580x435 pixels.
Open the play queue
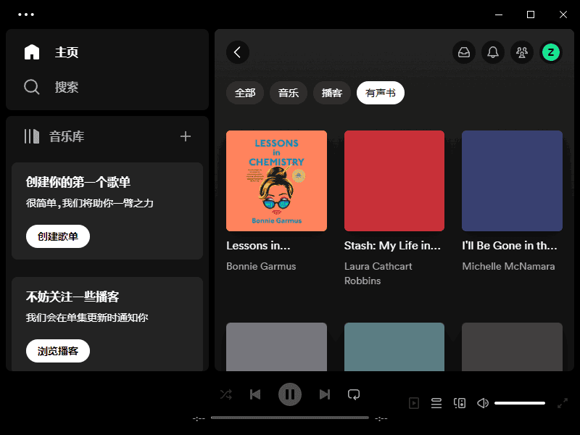click(436, 402)
